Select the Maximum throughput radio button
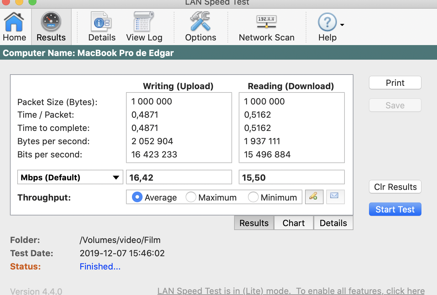 coord(191,197)
